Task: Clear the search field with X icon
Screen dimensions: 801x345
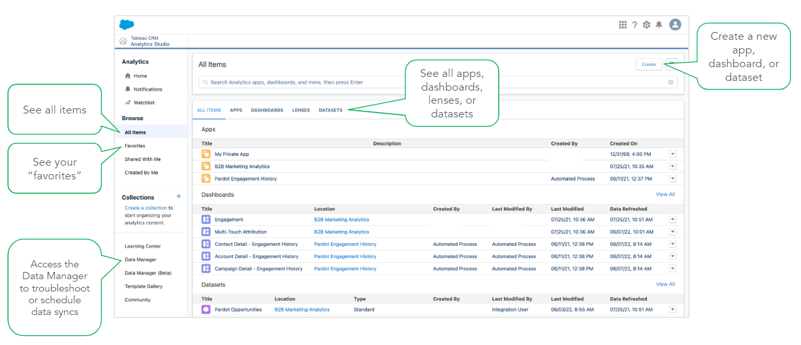Action: tap(670, 82)
